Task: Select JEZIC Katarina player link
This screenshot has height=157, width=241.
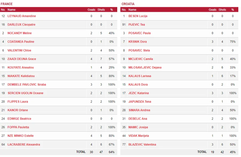Action: pyautogui.click(x=139, y=93)
